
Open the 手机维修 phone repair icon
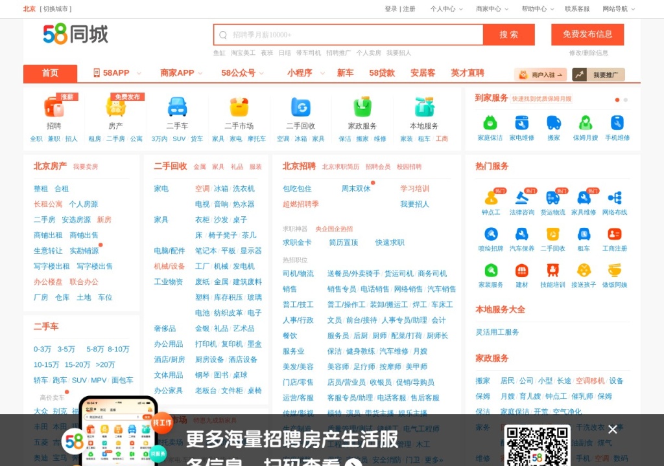point(617,123)
